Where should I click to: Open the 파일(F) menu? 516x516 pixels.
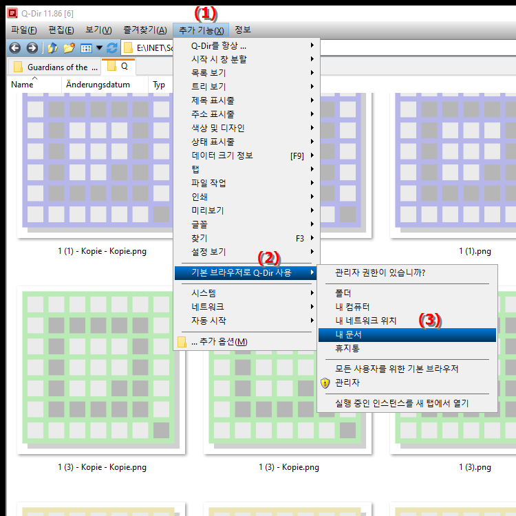point(23,30)
